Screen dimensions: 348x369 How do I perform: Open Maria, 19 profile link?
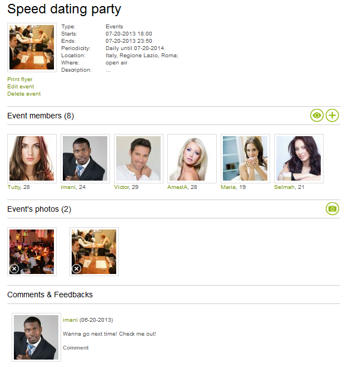click(233, 187)
